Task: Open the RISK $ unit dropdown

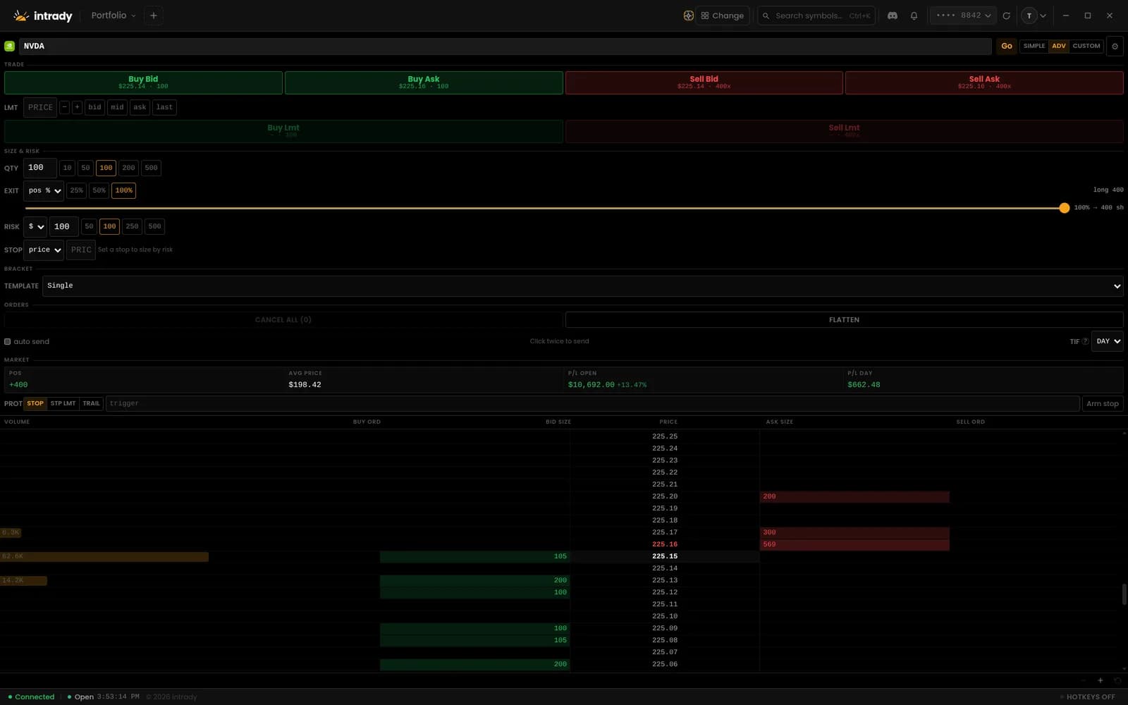Action: tap(36, 226)
